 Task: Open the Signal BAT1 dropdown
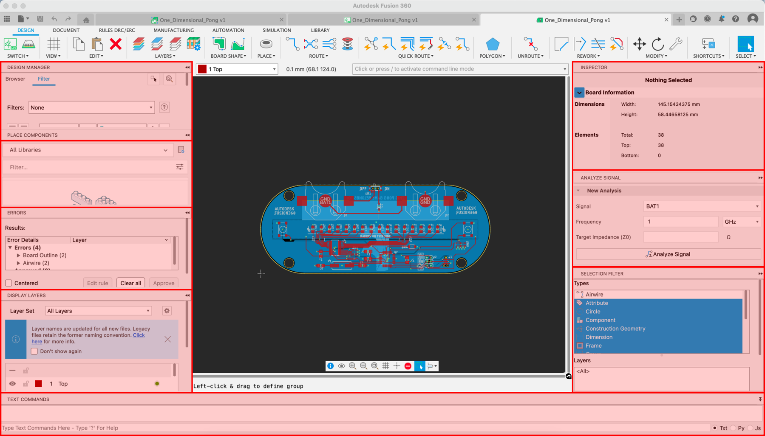click(702, 206)
